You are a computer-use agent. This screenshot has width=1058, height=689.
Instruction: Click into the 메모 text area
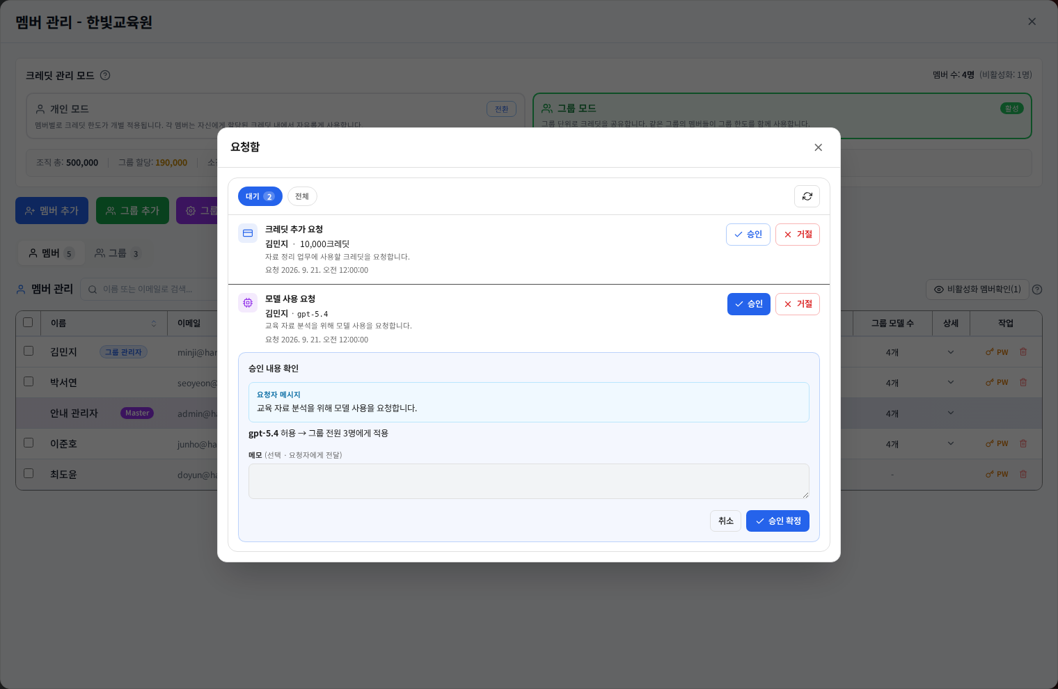tap(529, 482)
